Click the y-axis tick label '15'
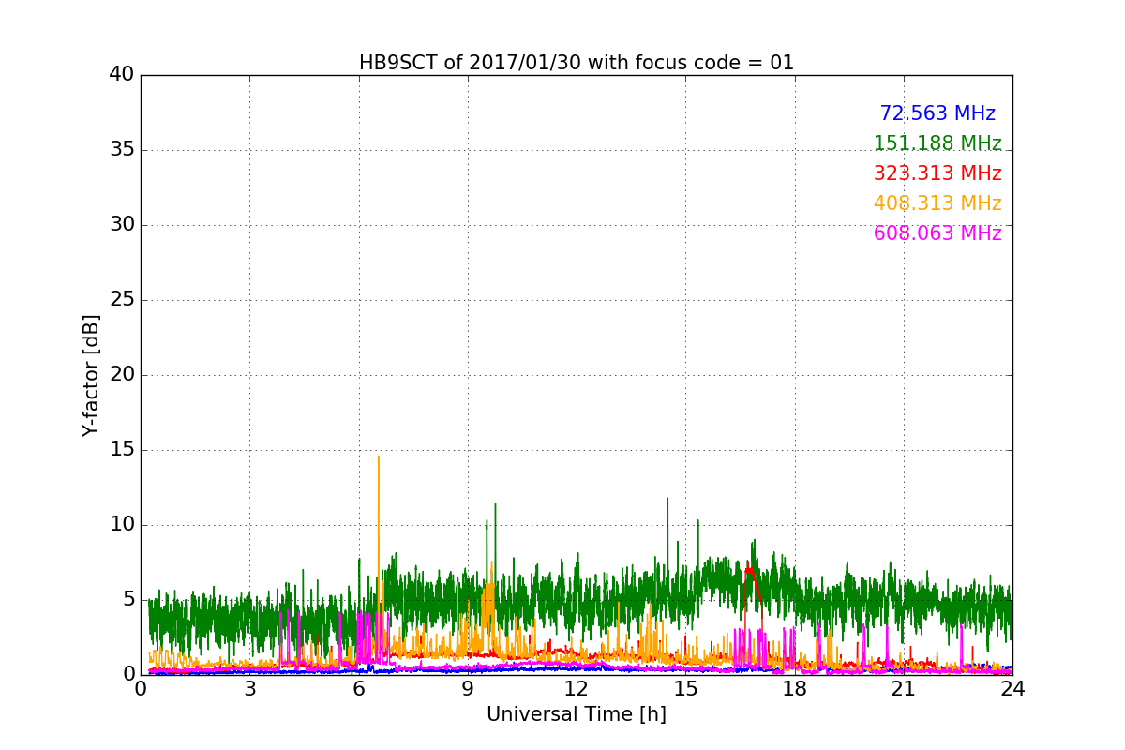The image size is (1125, 750). (122, 450)
